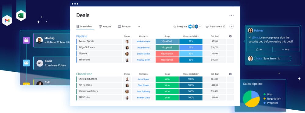Open Won stage dropdown for Sheleg Industries
Screen dimensions: 305x113
click(x=167, y=79)
